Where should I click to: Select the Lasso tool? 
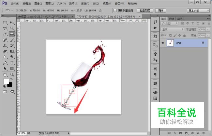(x=5, y=28)
